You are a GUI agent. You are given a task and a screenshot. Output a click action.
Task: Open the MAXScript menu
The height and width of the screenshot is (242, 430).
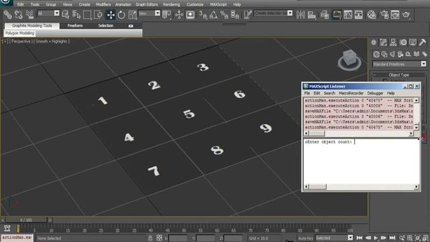(x=218, y=5)
